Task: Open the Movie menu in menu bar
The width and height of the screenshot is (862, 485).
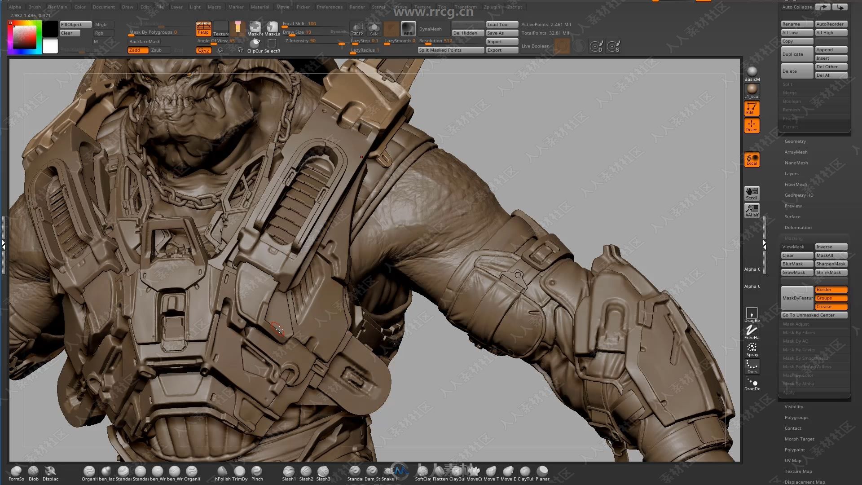Action: pos(283,7)
